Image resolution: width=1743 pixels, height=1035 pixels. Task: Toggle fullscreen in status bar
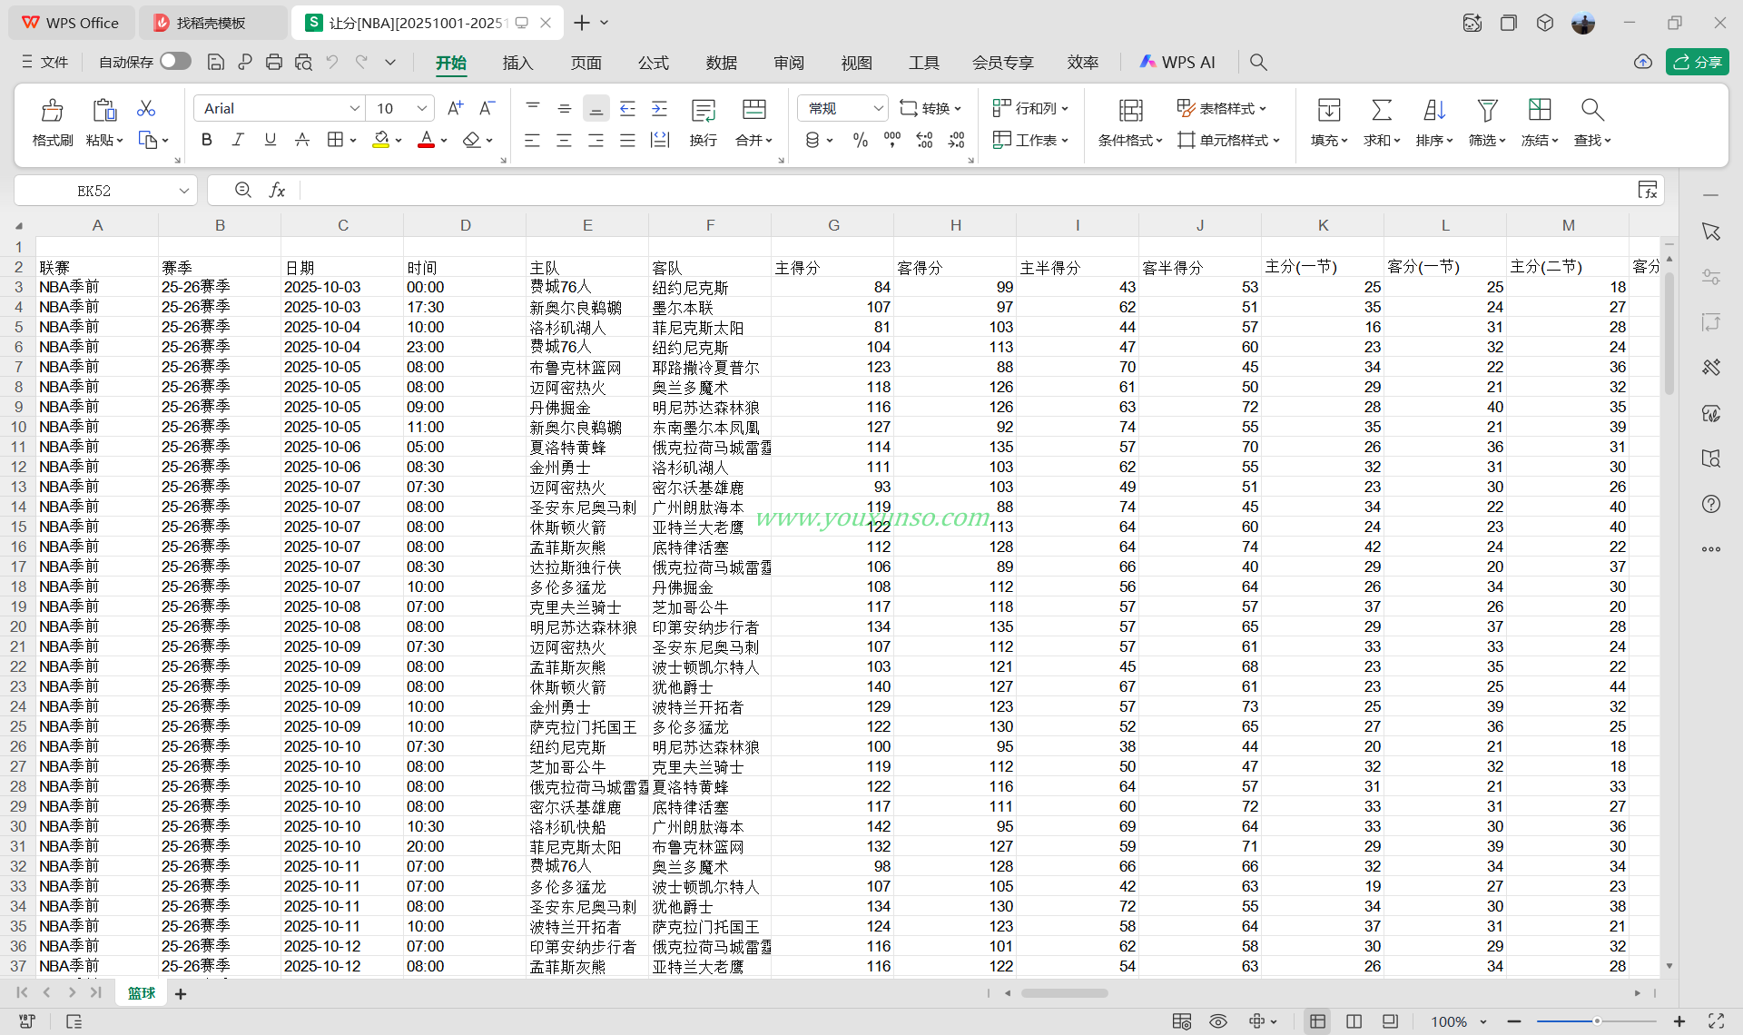1716,1021
